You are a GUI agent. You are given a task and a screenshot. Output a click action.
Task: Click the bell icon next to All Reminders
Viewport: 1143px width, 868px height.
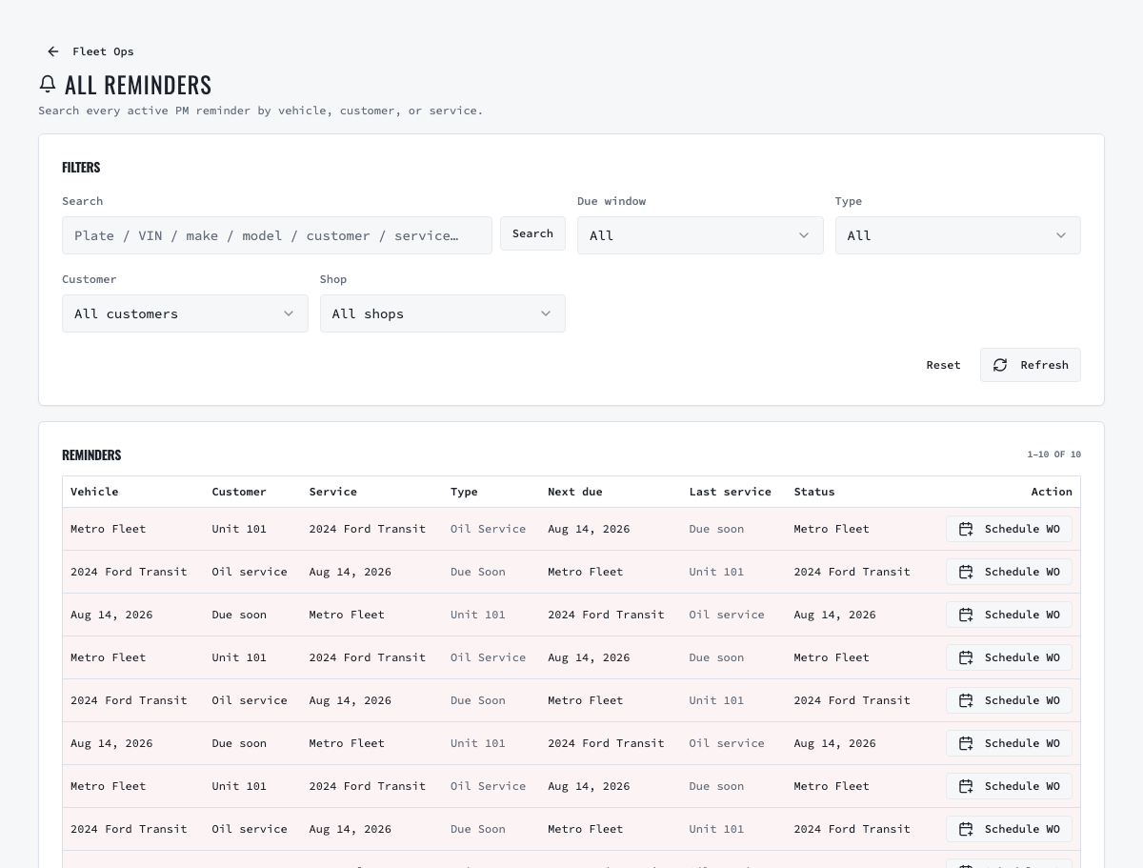point(48,84)
